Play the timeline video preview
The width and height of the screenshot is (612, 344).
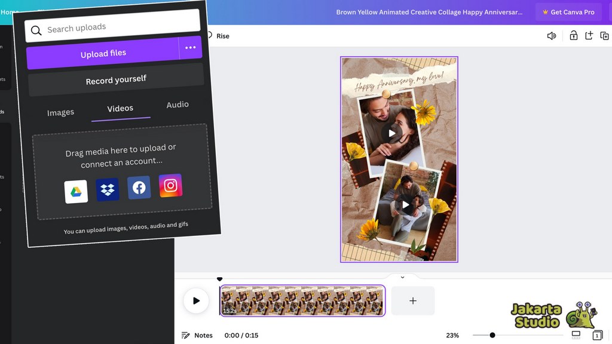point(196,300)
